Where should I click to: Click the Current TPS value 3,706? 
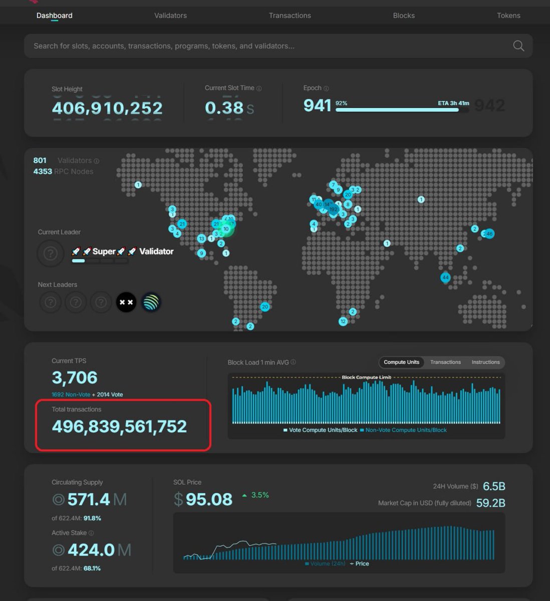coord(75,378)
